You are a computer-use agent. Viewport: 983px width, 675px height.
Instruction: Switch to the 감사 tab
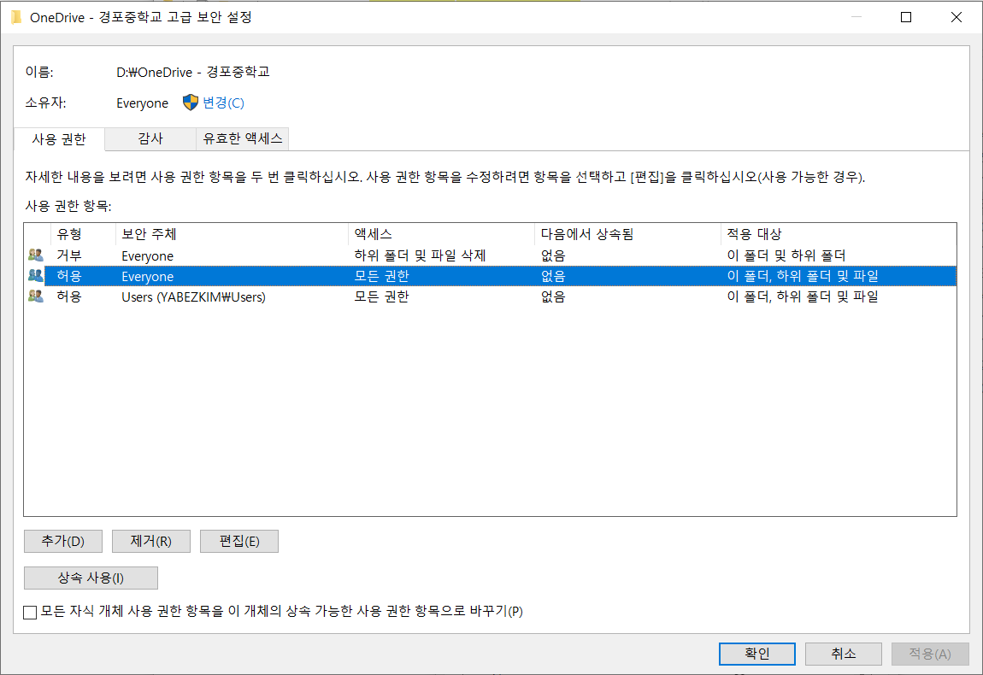[x=150, y=138]
